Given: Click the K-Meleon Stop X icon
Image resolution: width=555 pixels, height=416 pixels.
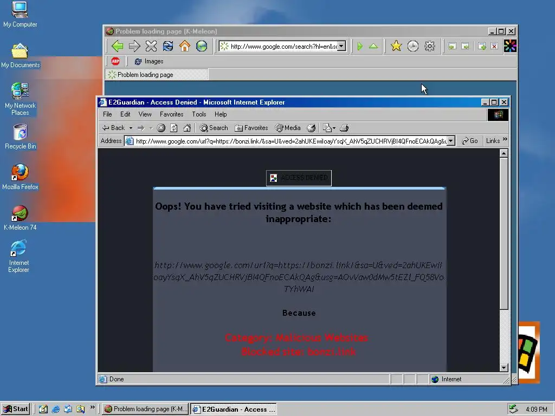Looking at the screenshot, I should (151, 46).
